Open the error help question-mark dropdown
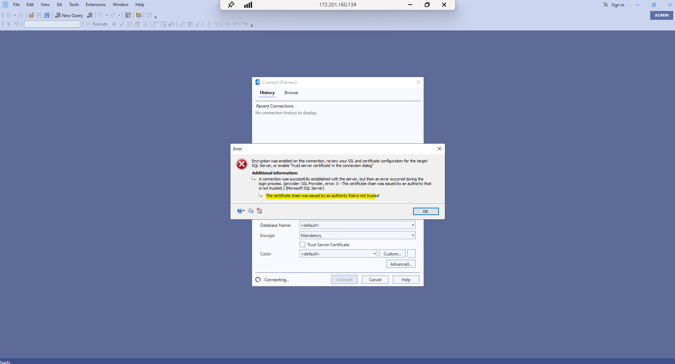 coord(241,211)
